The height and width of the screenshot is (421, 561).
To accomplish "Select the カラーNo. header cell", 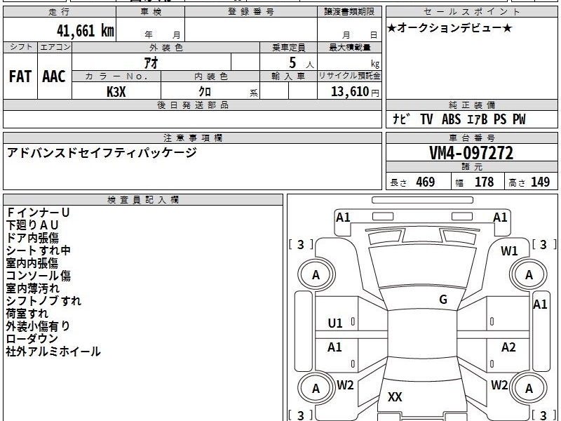I will point(116,76).
